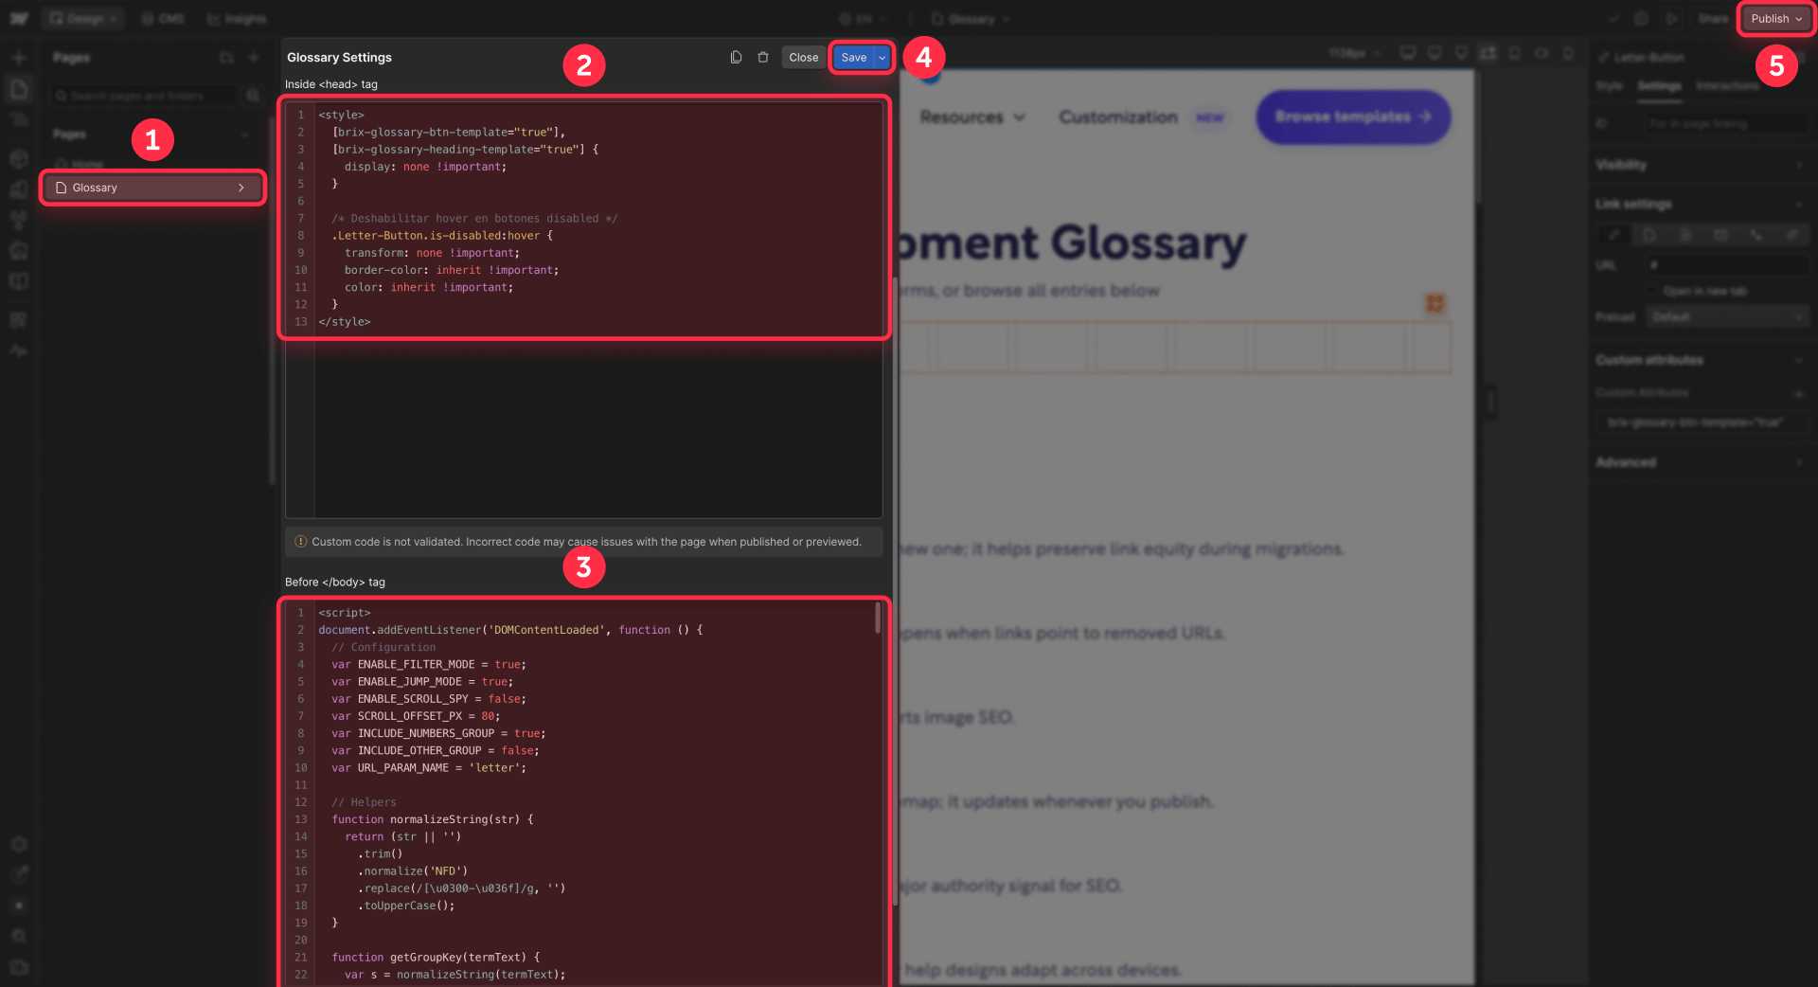Click Save in Glossary Settings
Image resolution: width=1818 pixels, height=987 pixels.
[x=853, y=57]
